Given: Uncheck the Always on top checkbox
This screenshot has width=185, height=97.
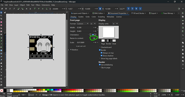Looking at the screenshot, I should pos(101,53).
